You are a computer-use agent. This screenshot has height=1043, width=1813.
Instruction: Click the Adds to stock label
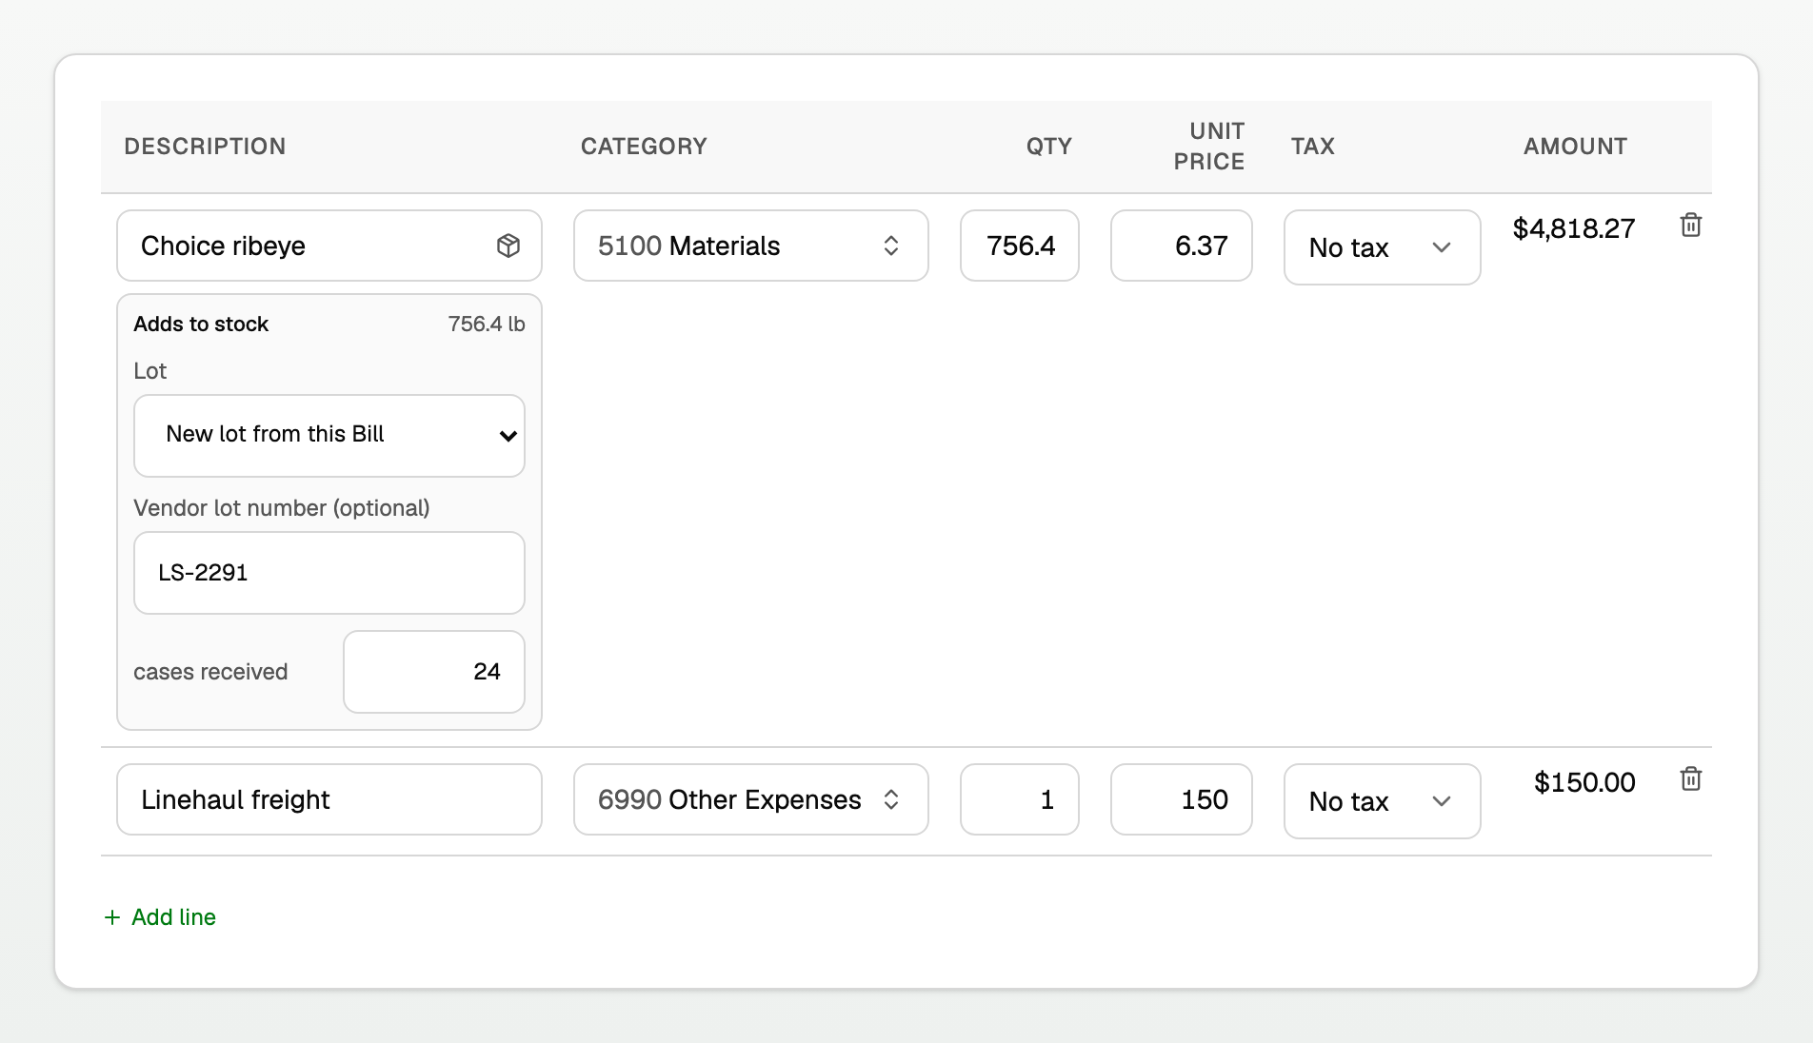tap(201, 324)
